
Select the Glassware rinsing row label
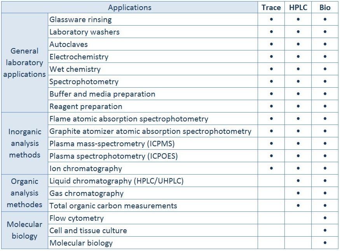click(x=80, y=19)
